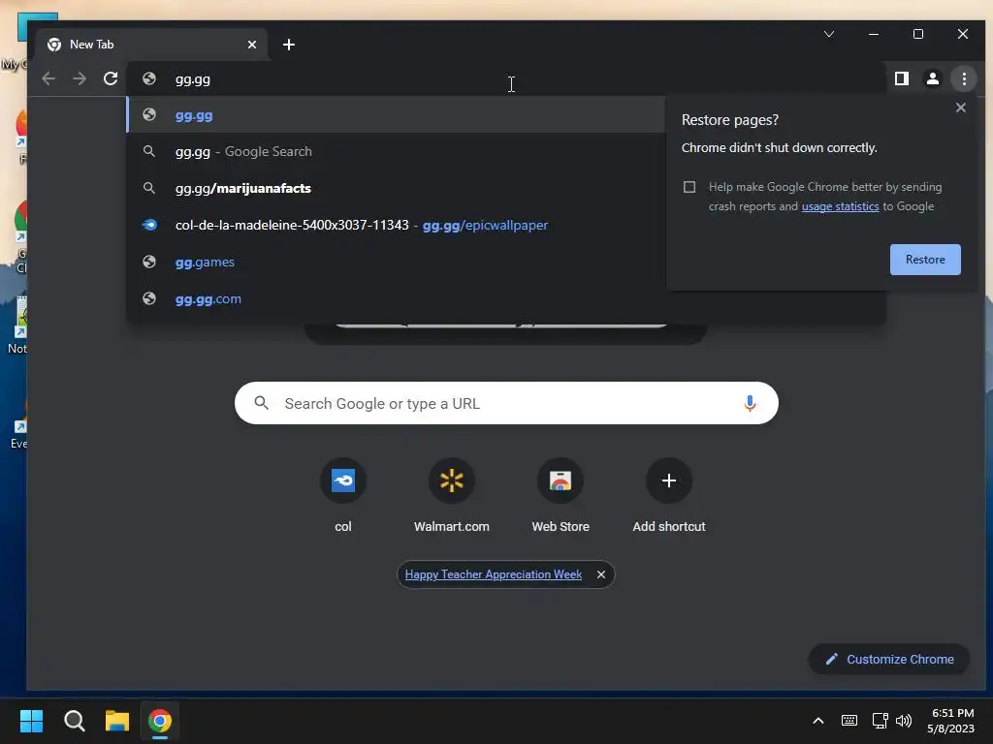Click the back navigation arrow

pos(48,78)
